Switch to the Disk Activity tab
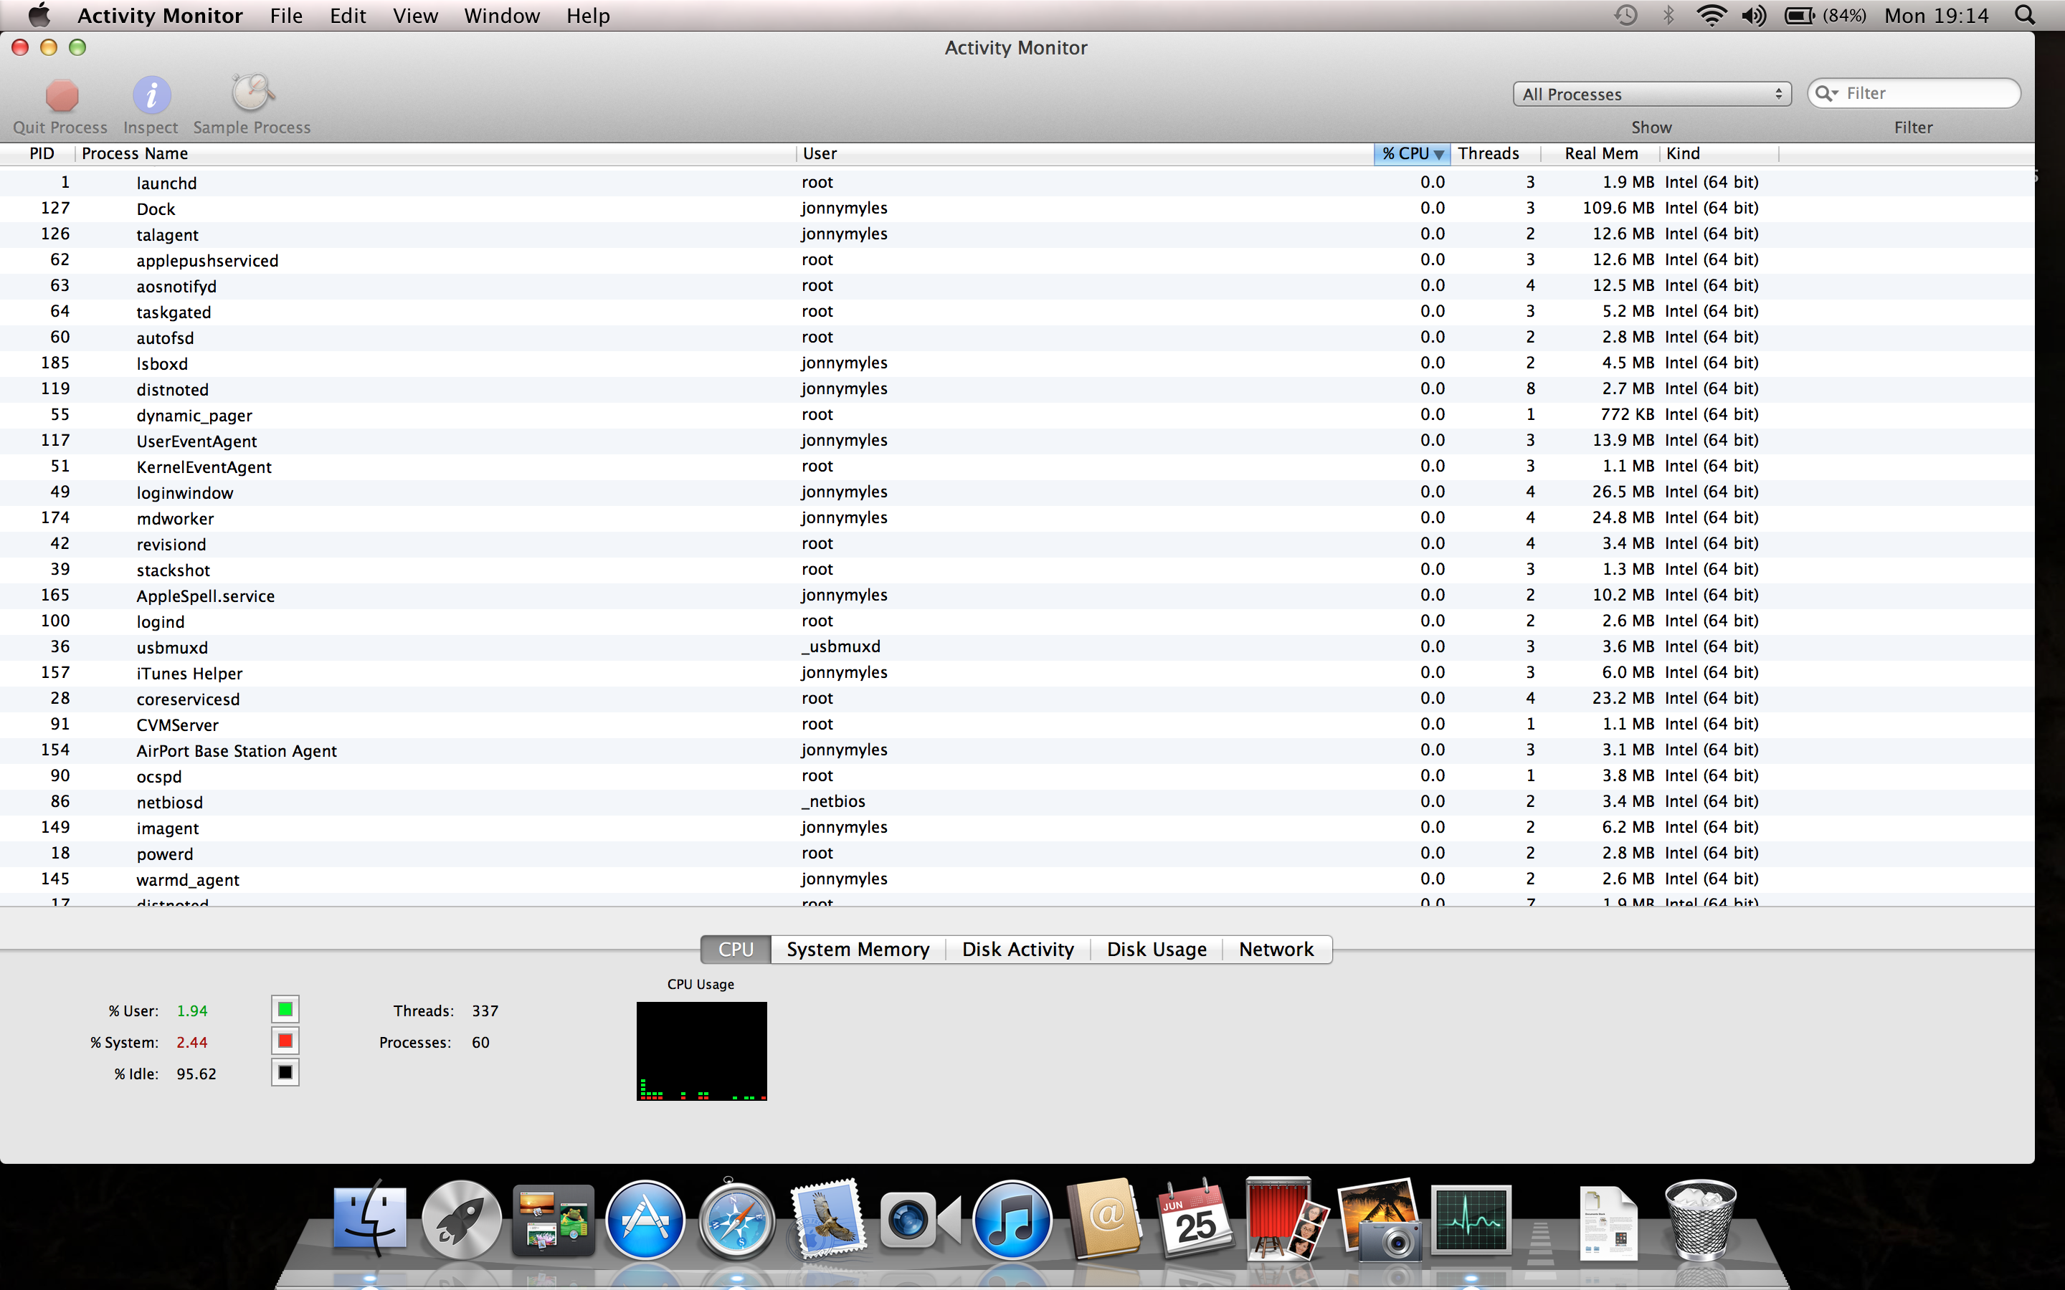The width and height of the screenshot is (2065, 1290). coord(1017,950)
